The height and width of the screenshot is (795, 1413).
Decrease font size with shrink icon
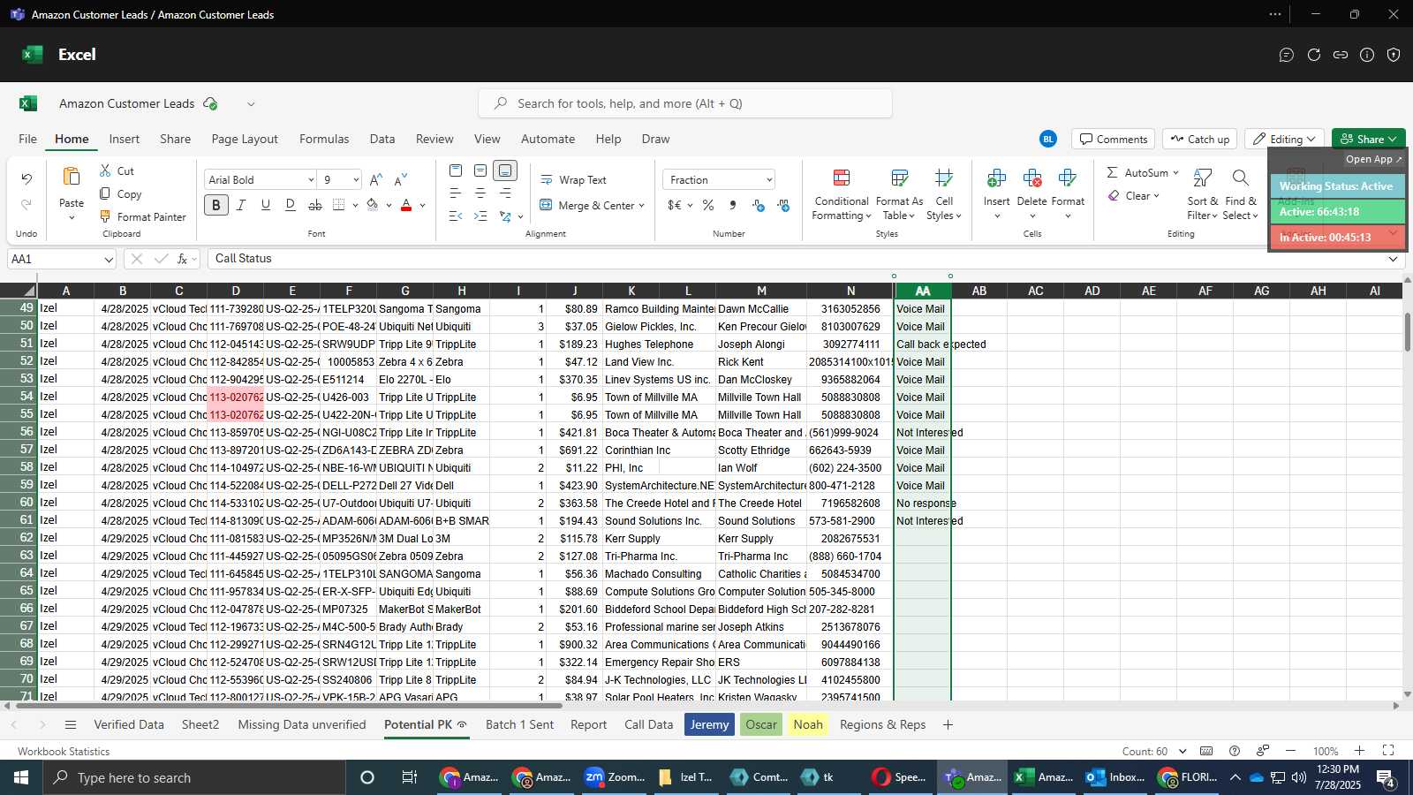click(x=400, y=179)
